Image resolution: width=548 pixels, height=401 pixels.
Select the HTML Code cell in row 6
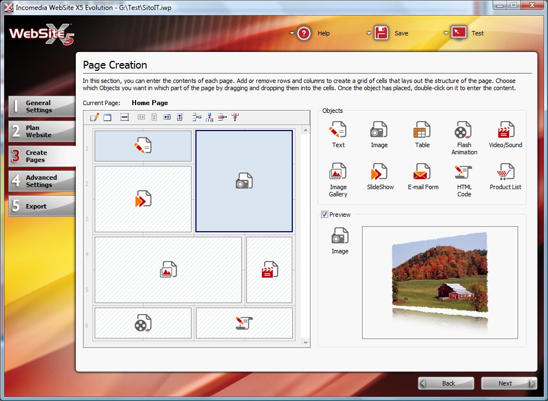click(244, 323)
